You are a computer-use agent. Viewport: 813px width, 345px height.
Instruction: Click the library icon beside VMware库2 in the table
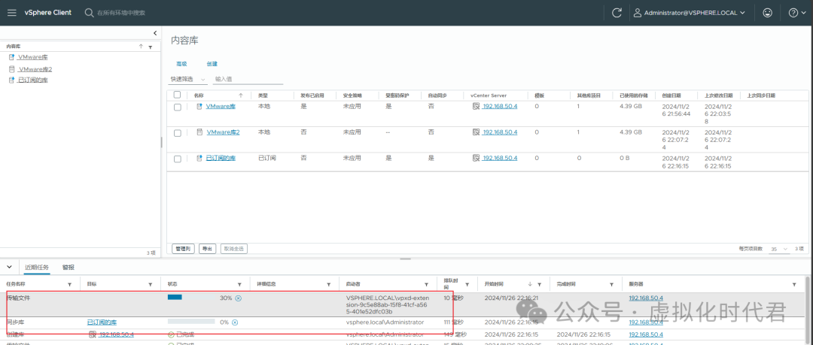pos(199,132)
